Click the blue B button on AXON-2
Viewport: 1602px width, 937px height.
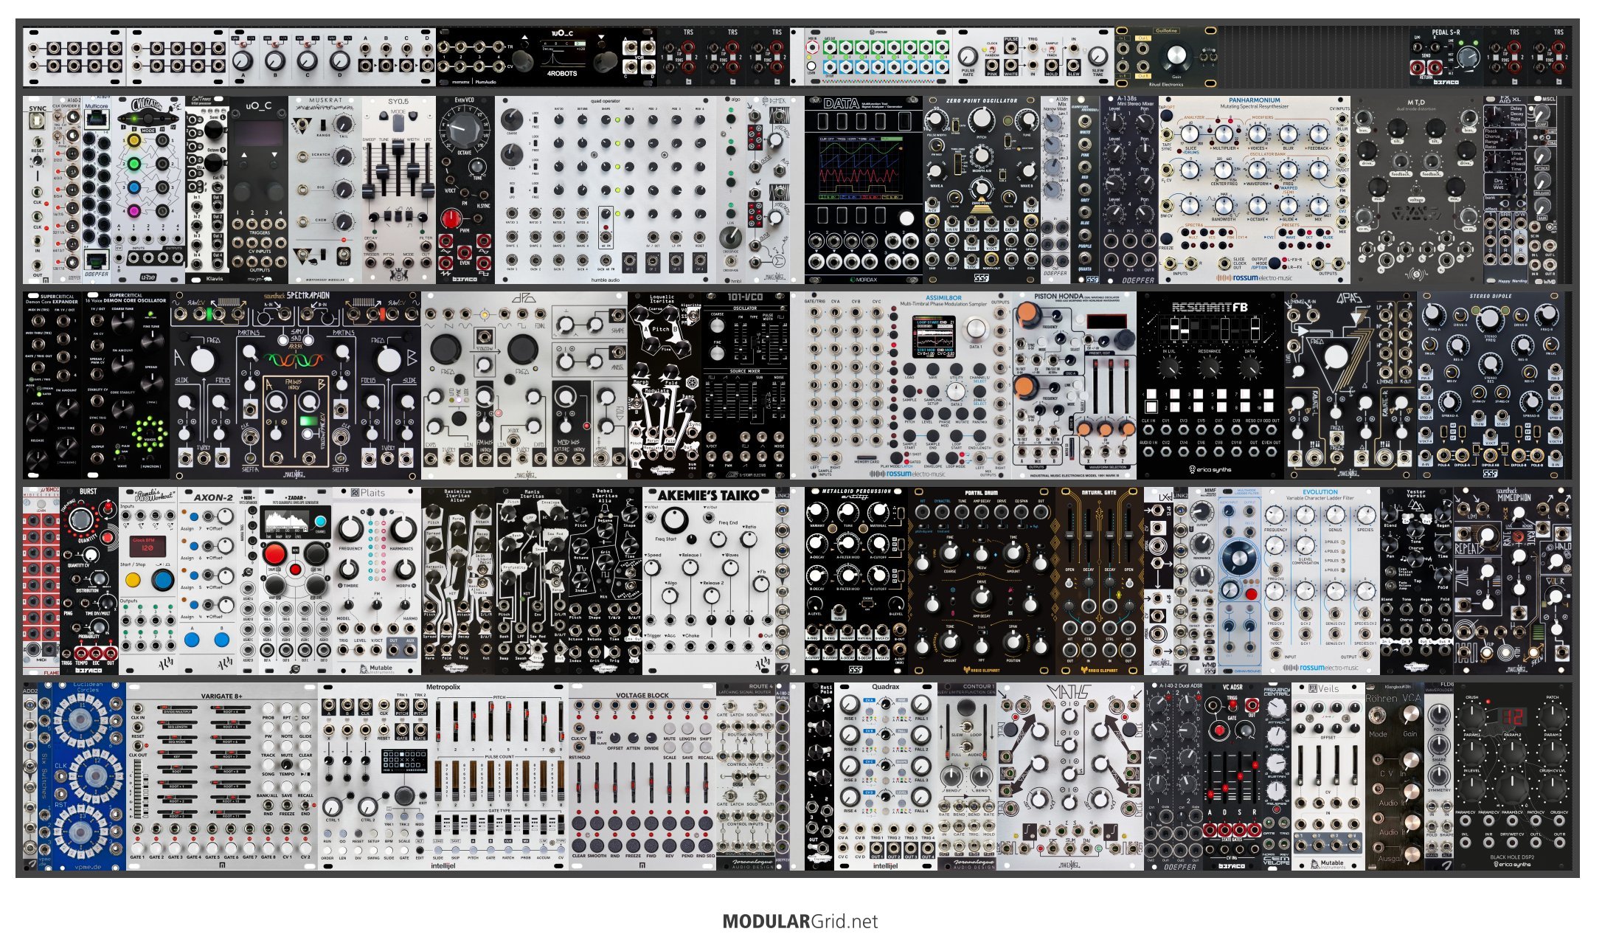point(222,640)
